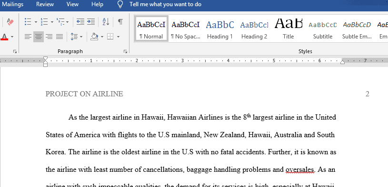Open Borders dropdown arrow
This screenshot has width=388, height=187.
tap(118, 37)
